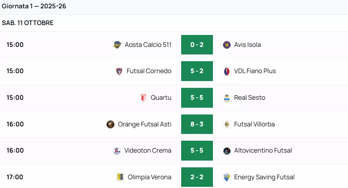Click the Videoton Crema team logo
This screenshot has height=188, width=348.
click(x=117, y=151)
